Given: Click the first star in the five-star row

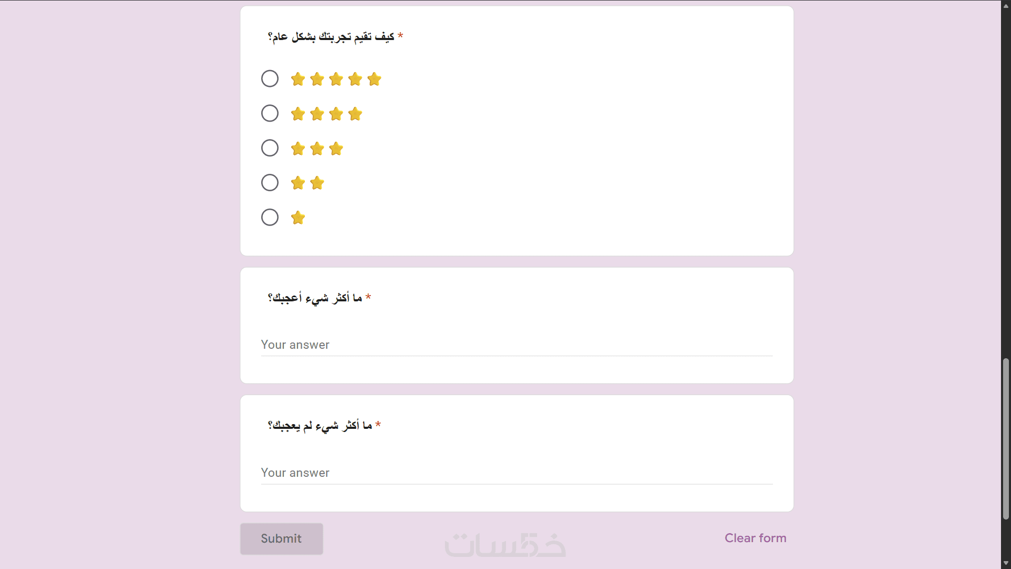Looking at the screenshot, I should [x=298, y=79].
